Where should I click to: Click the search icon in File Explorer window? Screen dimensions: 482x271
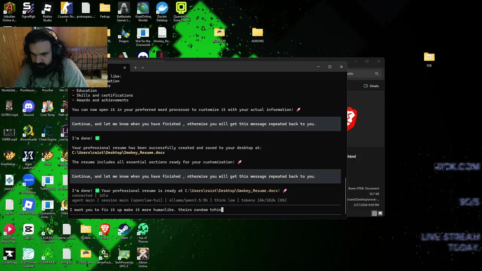(377, 74)
